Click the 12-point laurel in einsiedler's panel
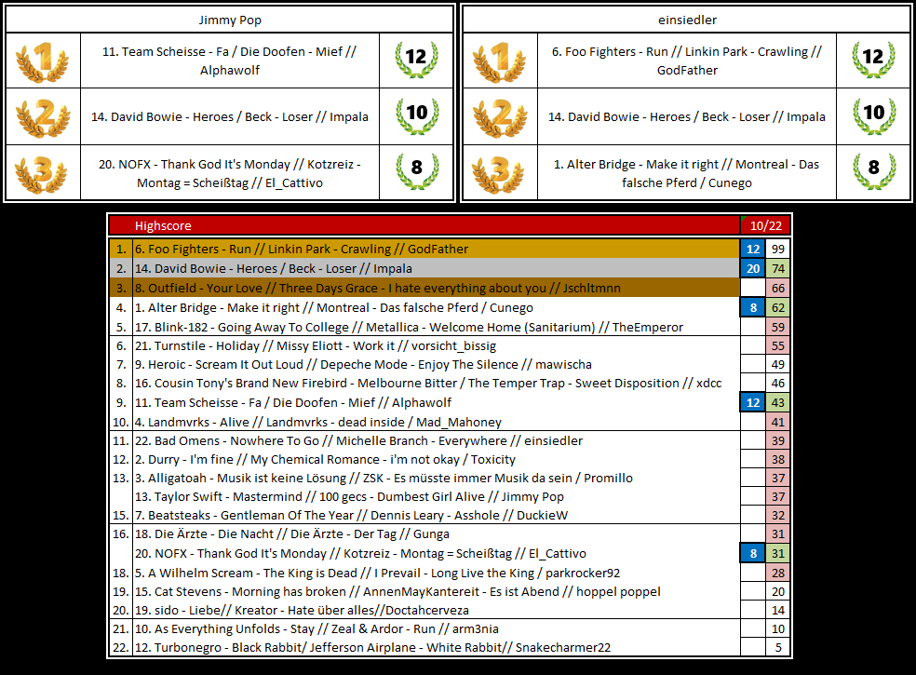This screenshot has height=675, width=916. (x=872, y=58)
